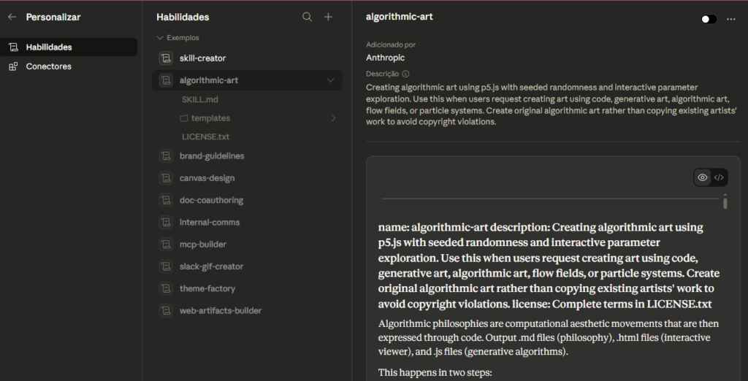This screenshot has width=748, height=381.
Task: Click the web-artifacts-builder row icon
Action: coord(166,310)
